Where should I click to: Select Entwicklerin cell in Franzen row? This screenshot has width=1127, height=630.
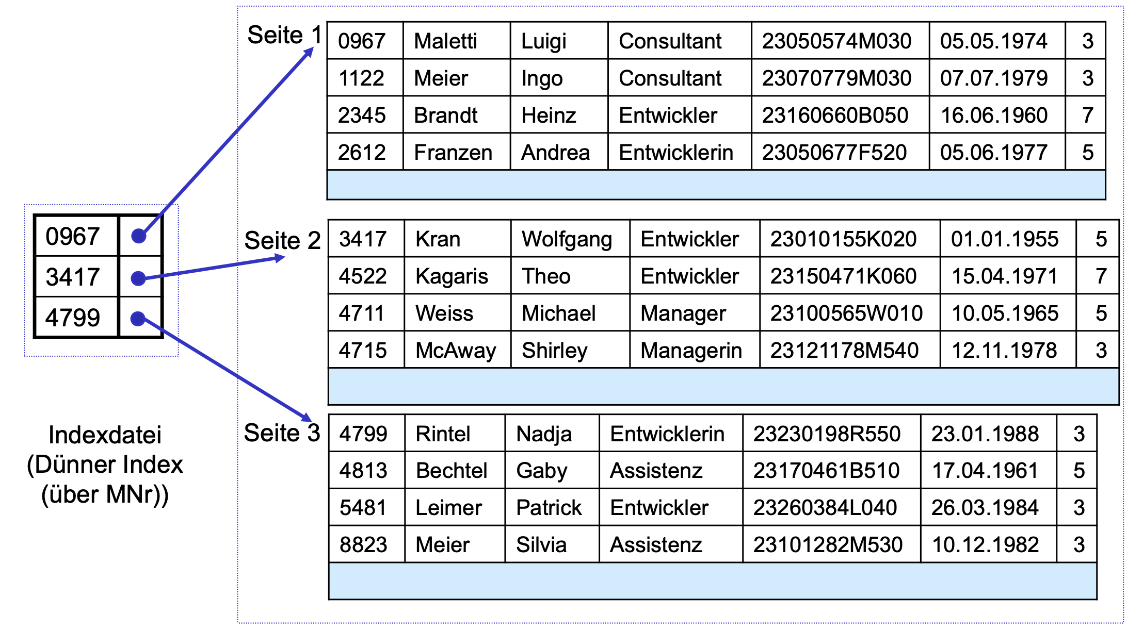[680, 152]
